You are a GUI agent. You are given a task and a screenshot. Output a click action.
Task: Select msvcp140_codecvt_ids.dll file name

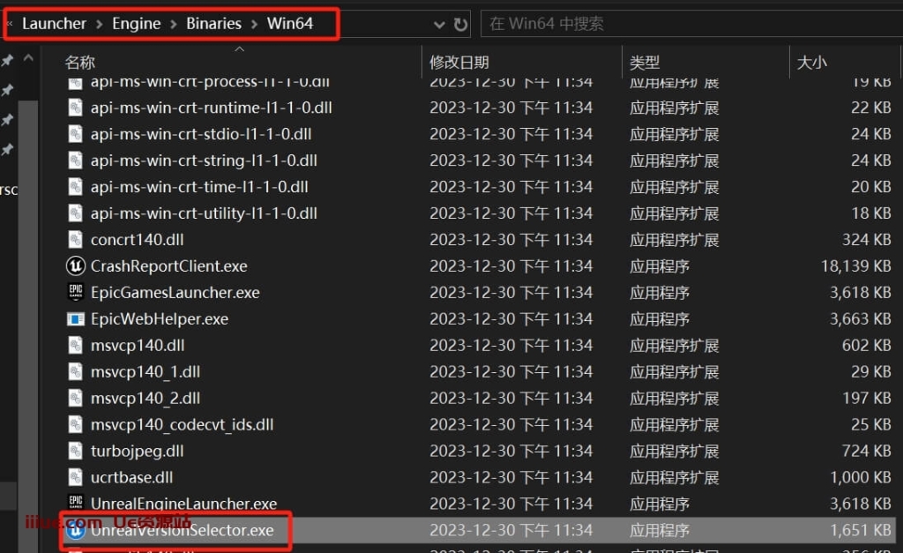point(182,424)
